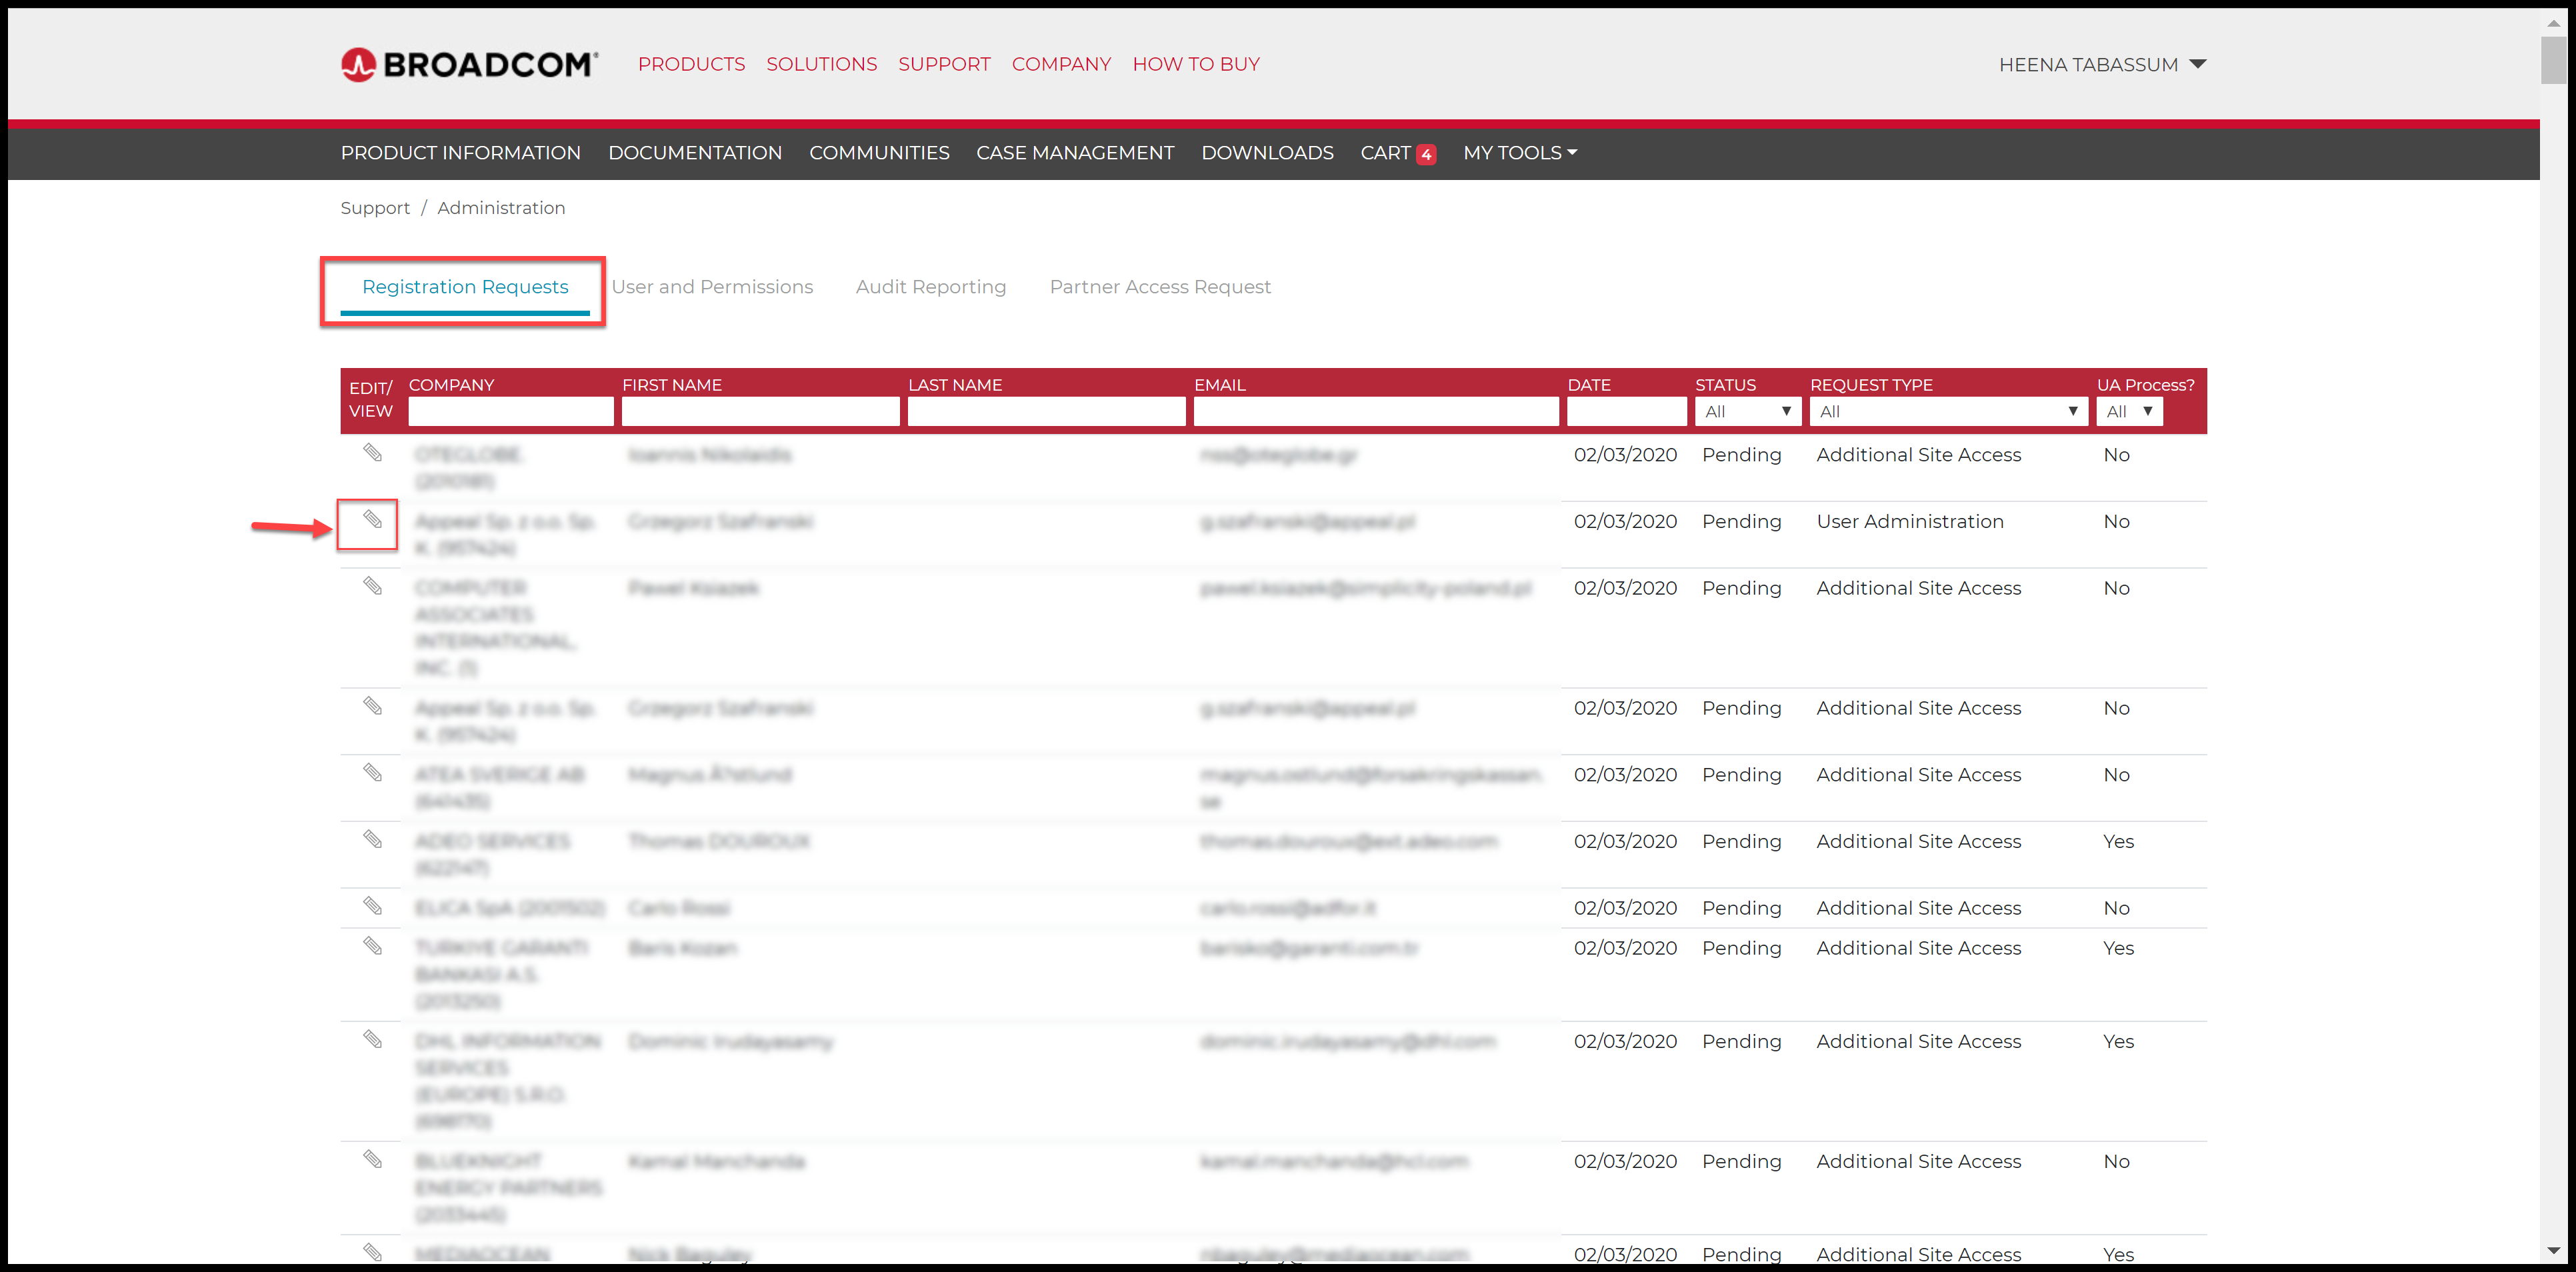Switch to User and Permissions tab

tap(712, 287)
